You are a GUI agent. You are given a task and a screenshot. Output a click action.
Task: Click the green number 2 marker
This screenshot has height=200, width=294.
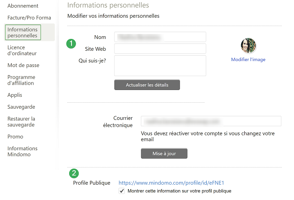point(74,173)
